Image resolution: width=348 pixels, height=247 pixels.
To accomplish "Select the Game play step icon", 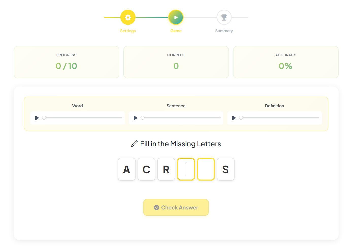I will [x=176, y=17].
